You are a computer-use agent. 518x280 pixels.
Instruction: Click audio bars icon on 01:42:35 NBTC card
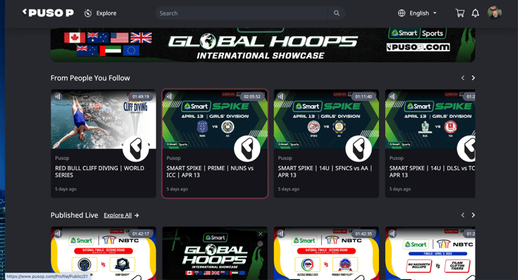click(x=281, y=233)
